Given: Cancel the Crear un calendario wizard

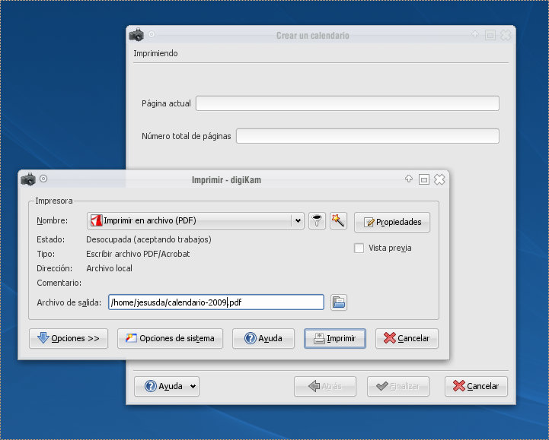Looking at the screenshot, I should [476, 386].
